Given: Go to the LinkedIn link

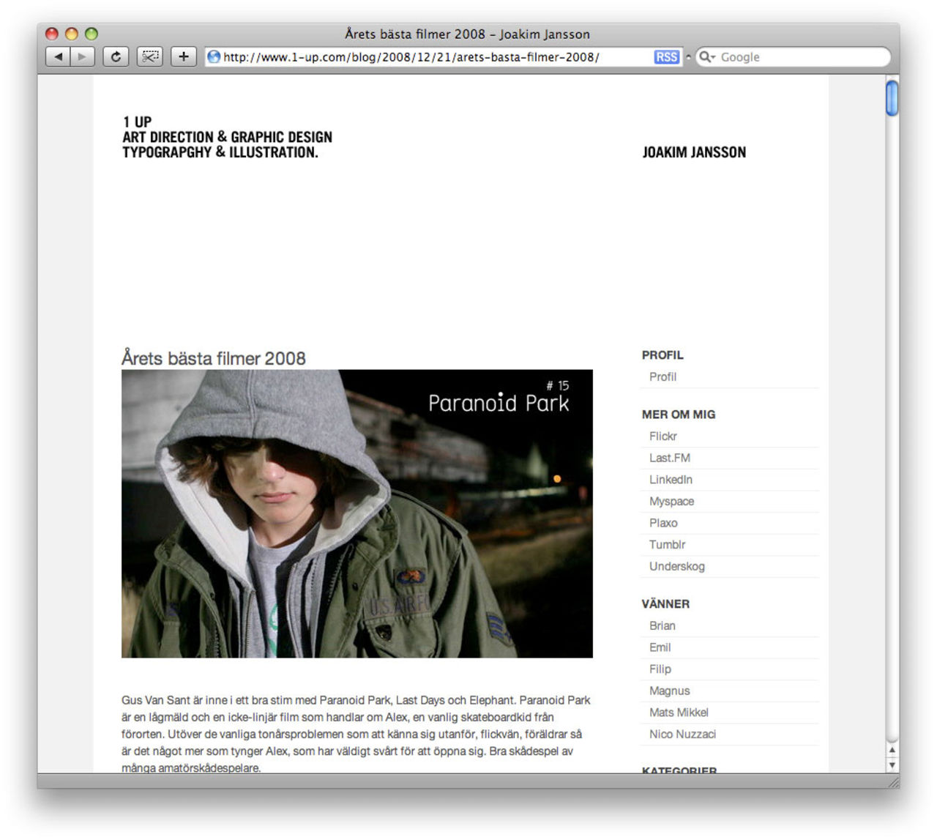Looking at the screenshot, I should click(x=671, y=479).
